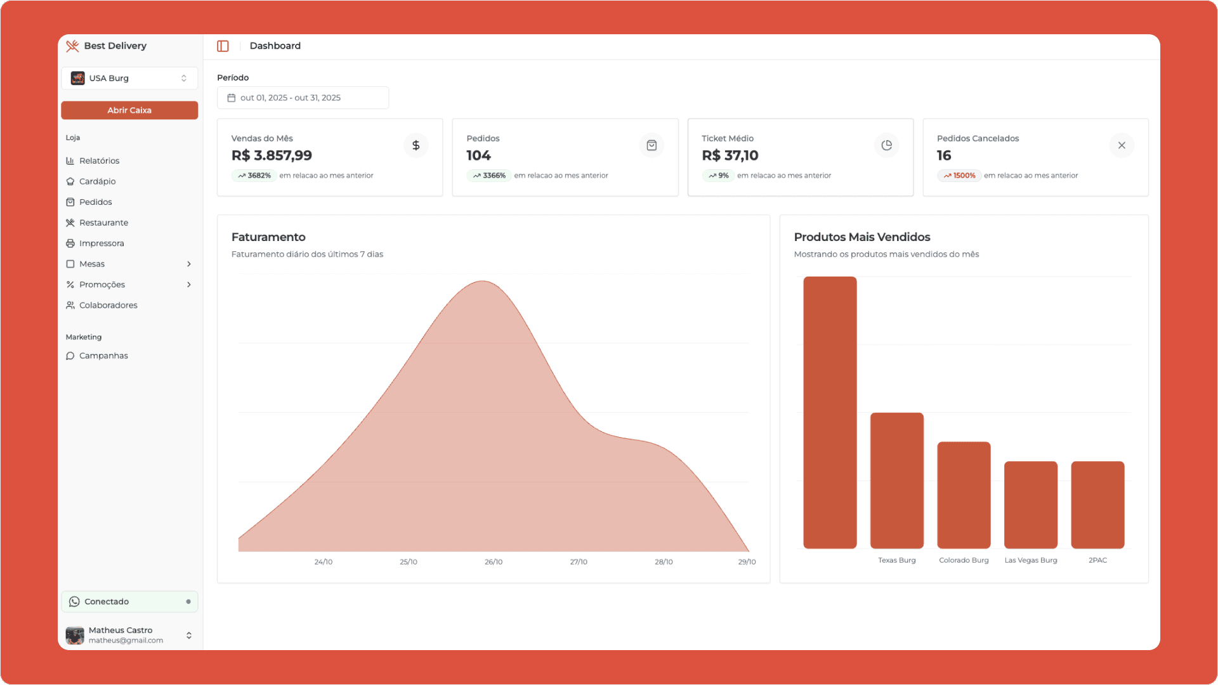Toggle the sidebar with the panel icon

[223, 46]
